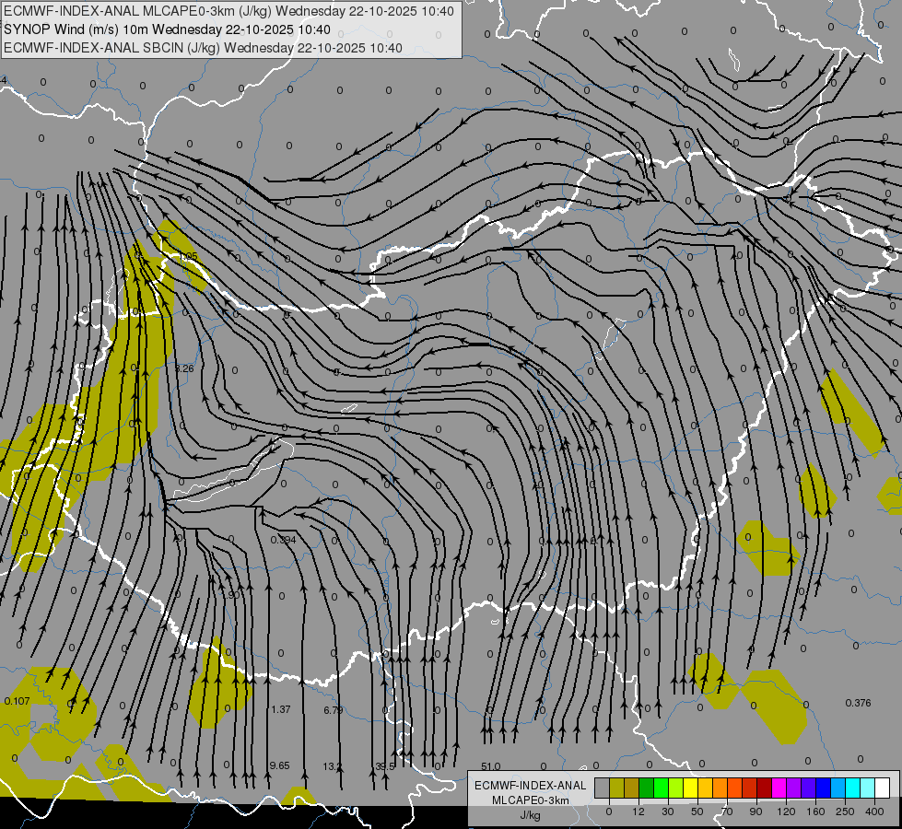The image size is (902, 829).
Task: Click the 160 tick label on the legend
Action: point(815,811)
